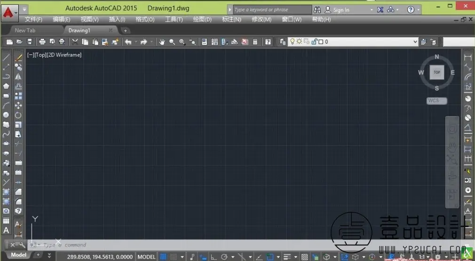Click the toolbar Help question mark icon
The width and height of the screenshot is (475, 261).
click(x=268, y=42)
